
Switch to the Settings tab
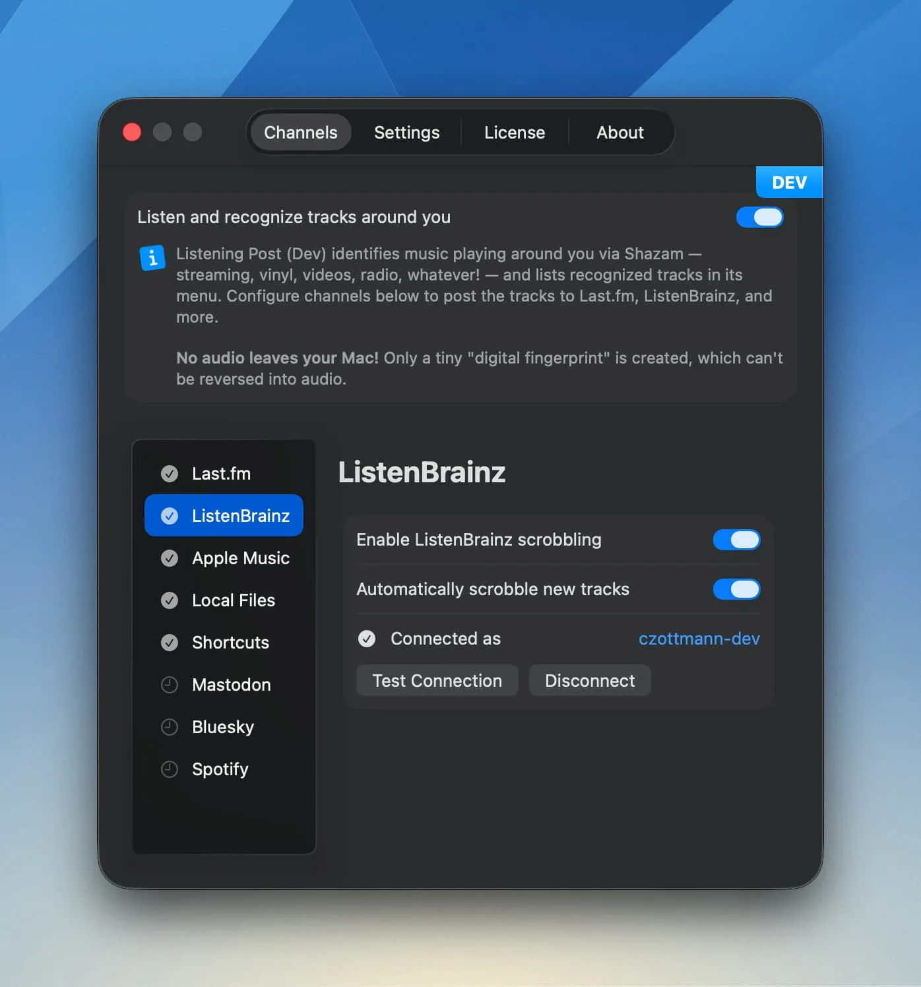click(x=406, y=132)
